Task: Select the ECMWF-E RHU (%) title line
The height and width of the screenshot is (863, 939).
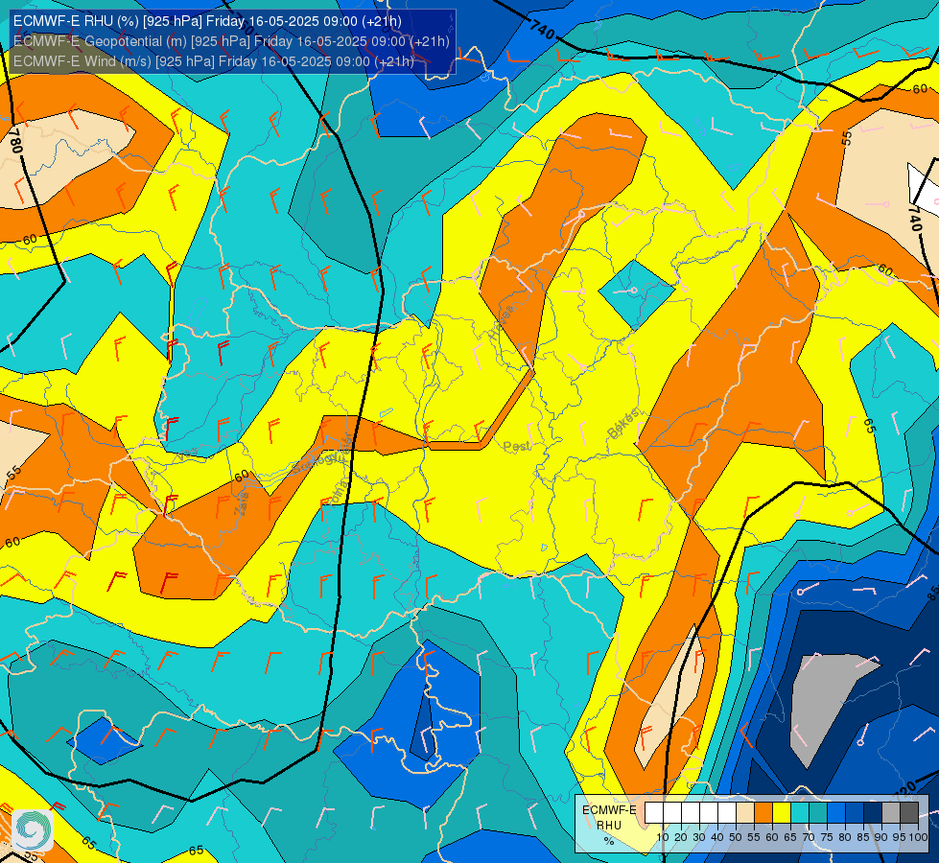Action: [207, 21]
